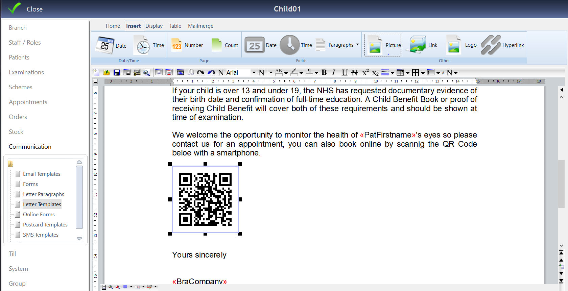Toggle subscript formatting

click(375, 73)
